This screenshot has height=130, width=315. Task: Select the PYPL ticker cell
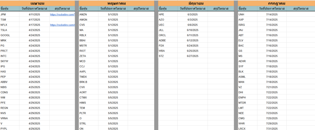[x=10, y=128]
